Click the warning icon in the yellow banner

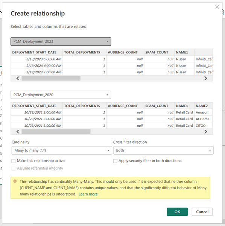pyautogui.click(x=15, y=181)
